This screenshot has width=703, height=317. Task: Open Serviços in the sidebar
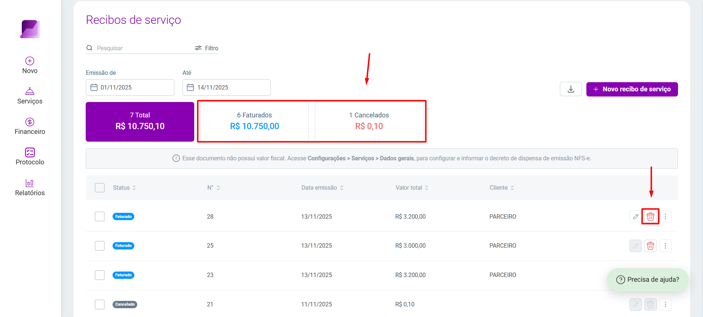click(30, 96)
